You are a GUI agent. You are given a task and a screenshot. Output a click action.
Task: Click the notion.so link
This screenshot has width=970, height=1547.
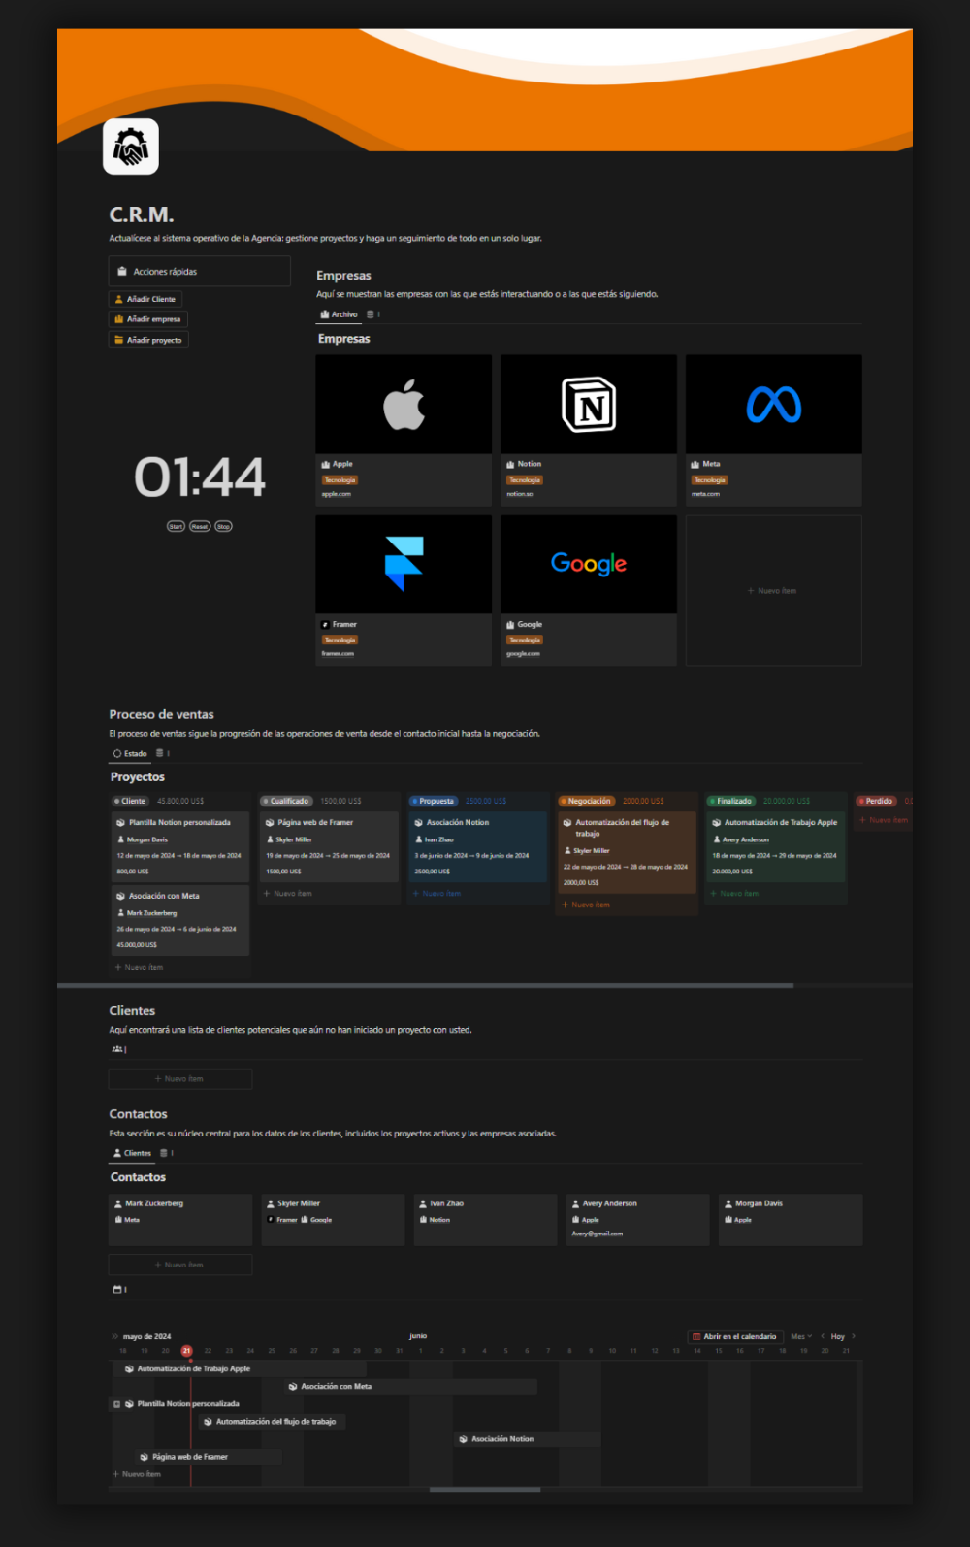click(520, 494)
